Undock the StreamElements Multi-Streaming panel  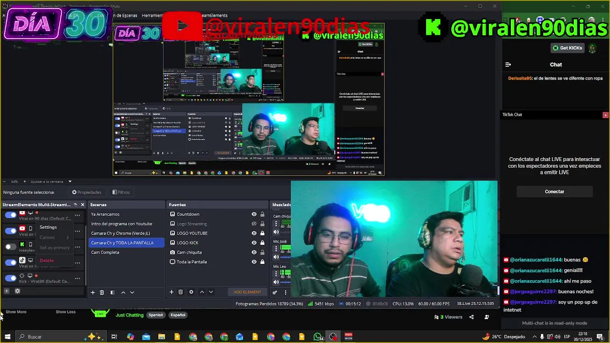pyautogui.click(x=75, y=205)
